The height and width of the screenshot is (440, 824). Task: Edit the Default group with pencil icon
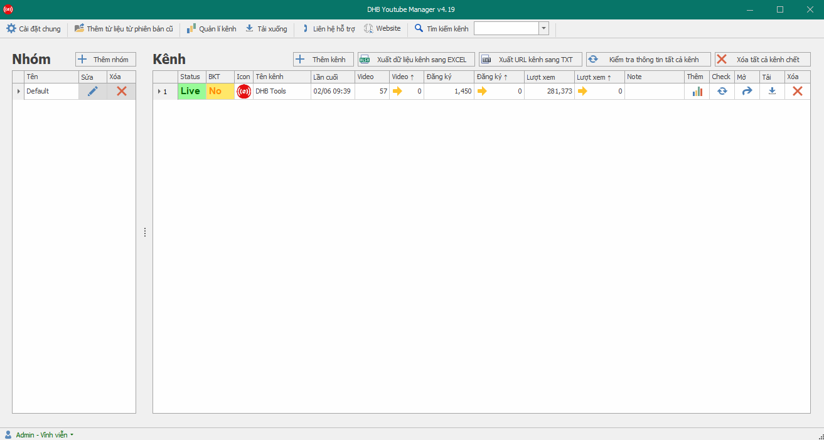93,91
